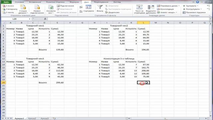The height and width of the screenshot is (120, 213).
Task: Open the З інших джерел dropdown
Action: (x=23, y=9)
